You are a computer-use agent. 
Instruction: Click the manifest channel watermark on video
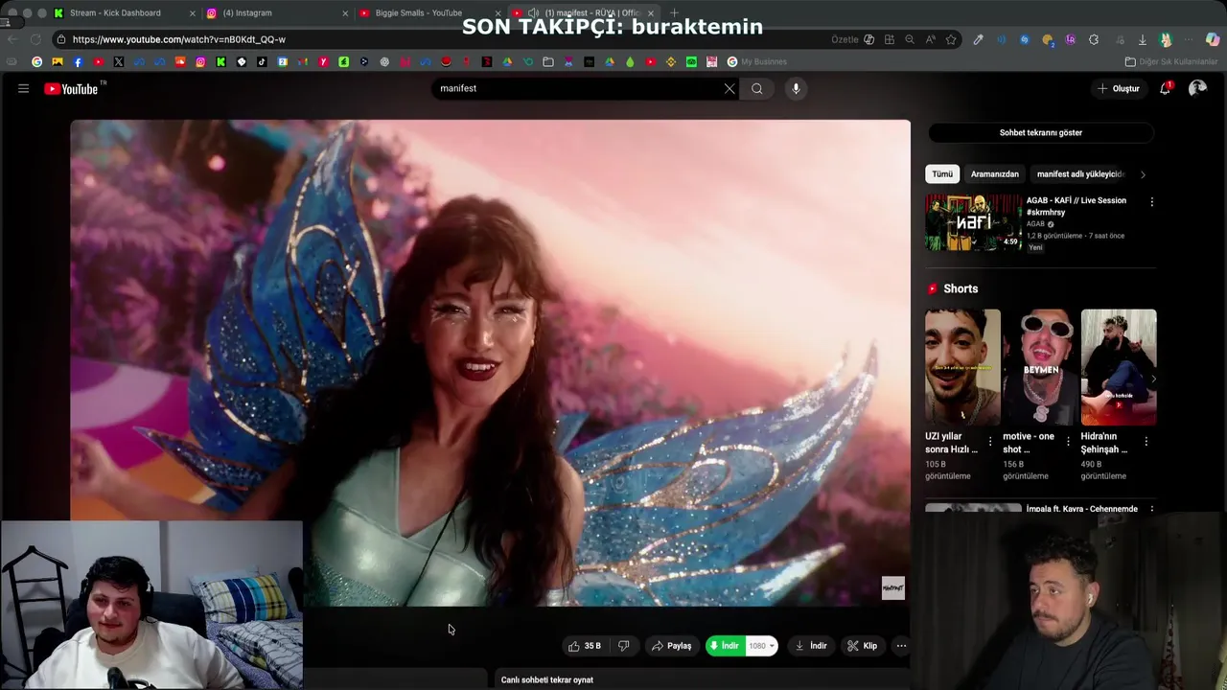pos(892,587)
